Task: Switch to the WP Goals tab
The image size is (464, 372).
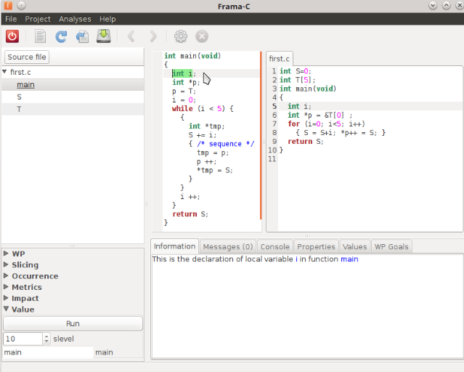Action: (x=391, y=247)
